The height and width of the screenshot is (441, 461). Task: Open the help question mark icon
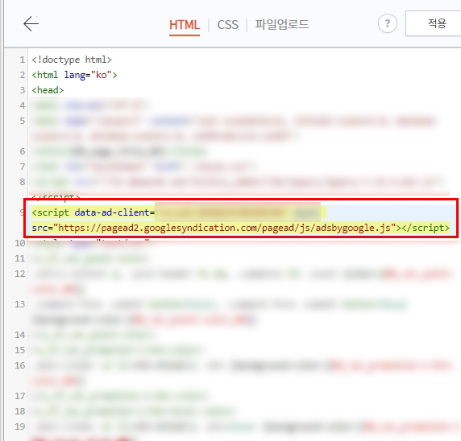[387, 23]
